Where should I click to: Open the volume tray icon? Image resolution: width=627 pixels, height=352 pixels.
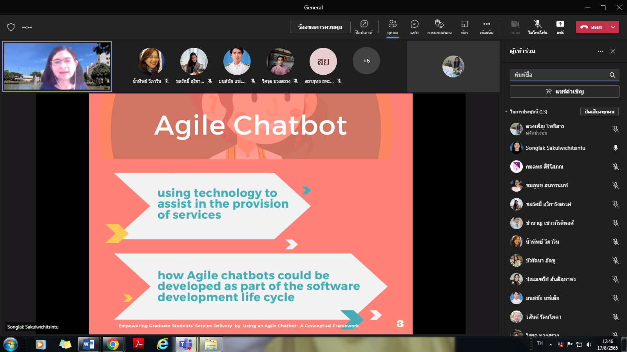pos(589,345)
